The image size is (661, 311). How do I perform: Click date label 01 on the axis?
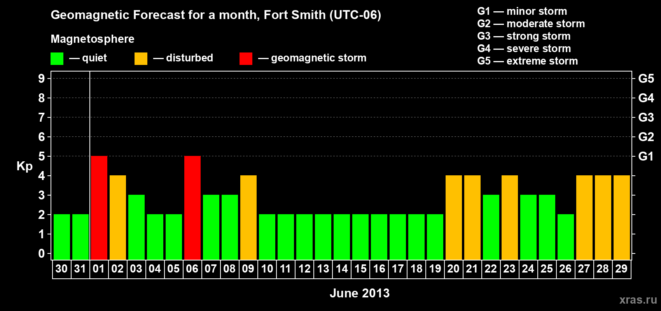tap(99, 269)
